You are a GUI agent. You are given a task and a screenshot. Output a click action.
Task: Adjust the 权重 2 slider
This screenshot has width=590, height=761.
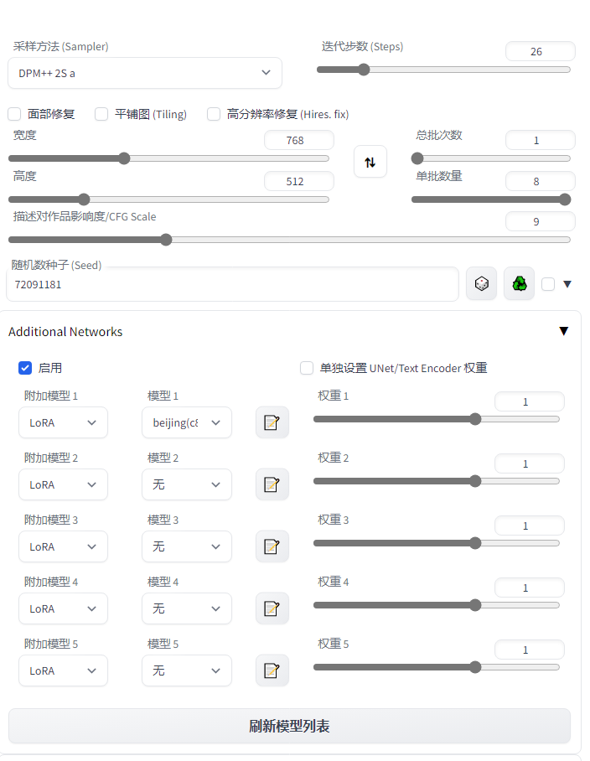tap(437, 481)
